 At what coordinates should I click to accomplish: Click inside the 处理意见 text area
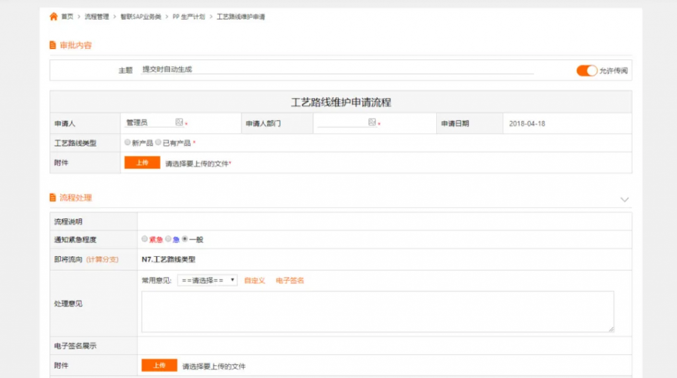tap(377, 311)
